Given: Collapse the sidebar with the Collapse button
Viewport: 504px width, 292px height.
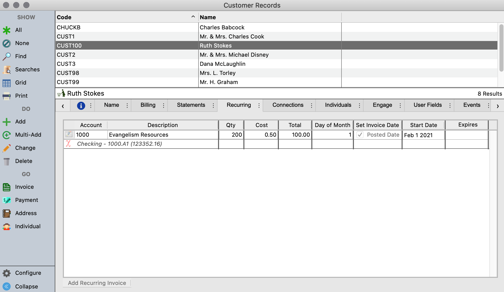Looking at the screenshot, I should pyautogui.click(x=7, y=286).
